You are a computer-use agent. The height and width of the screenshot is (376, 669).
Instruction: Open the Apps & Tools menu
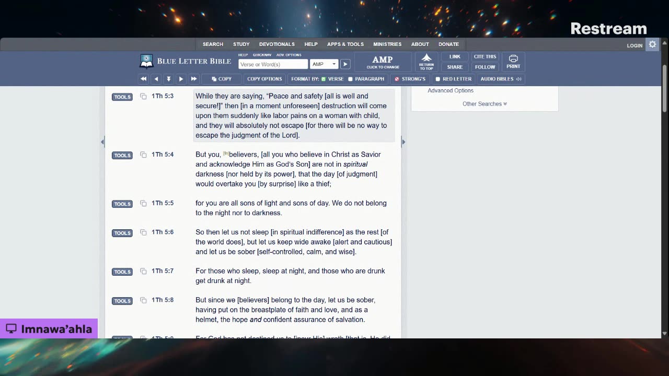click(345, 44)
